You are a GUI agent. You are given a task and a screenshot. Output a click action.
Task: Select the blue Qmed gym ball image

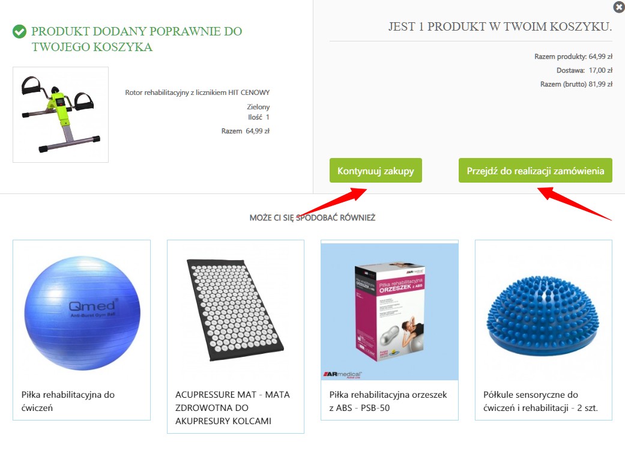point(82,312)
